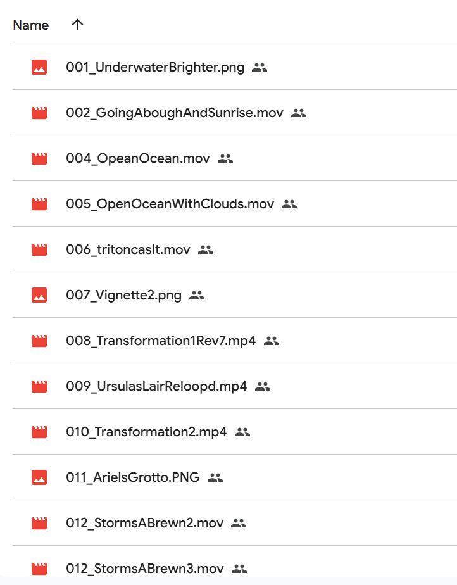Click the shared icon next to 006_tritoncaslt.mov
This screenshot has height=585, width=457.
click(206, 249)
